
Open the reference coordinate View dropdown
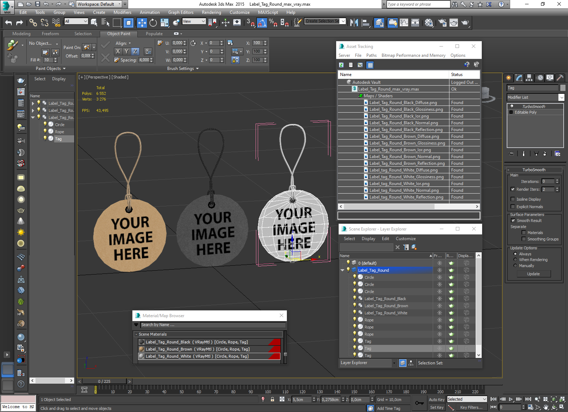(194, 21)
